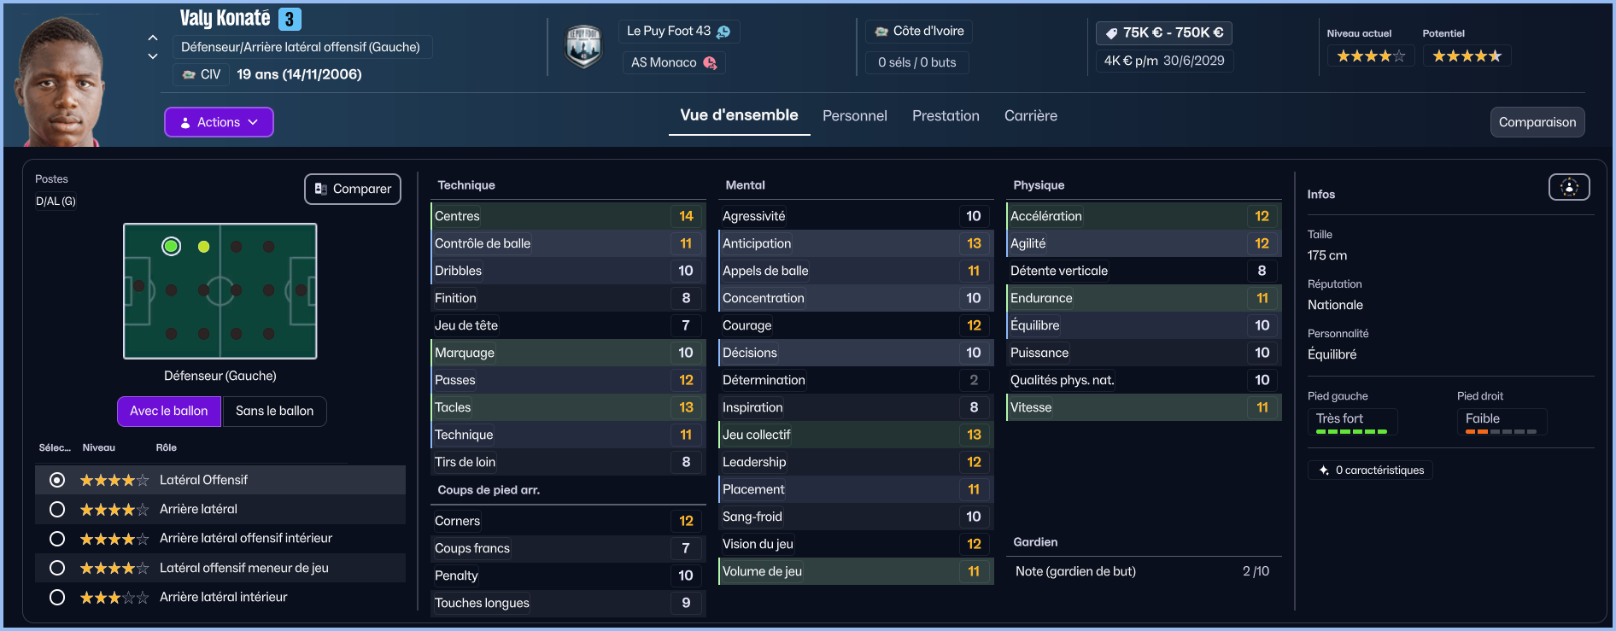
Task: Switch to the Personnel tab
Action: (854, 116)
